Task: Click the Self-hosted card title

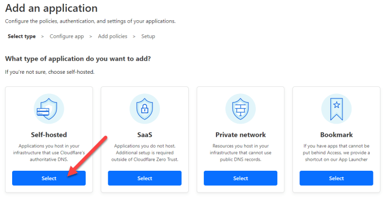Action: 49,135
